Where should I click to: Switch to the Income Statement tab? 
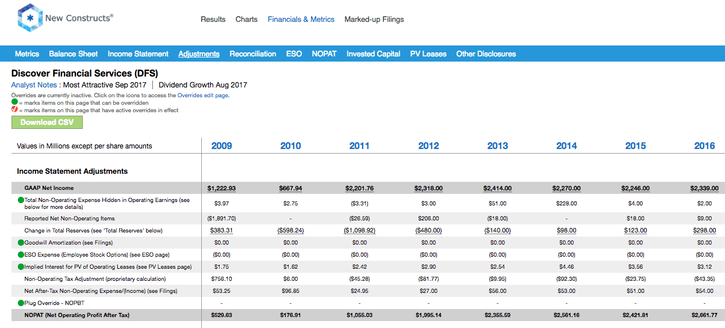pos(138,54)
